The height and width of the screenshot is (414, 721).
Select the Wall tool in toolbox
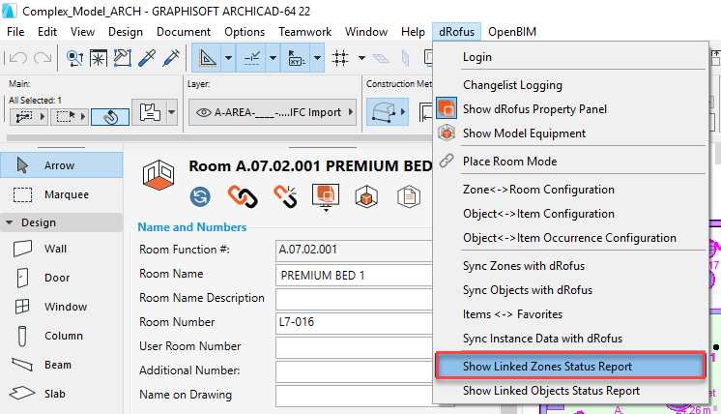coord(56,249)
